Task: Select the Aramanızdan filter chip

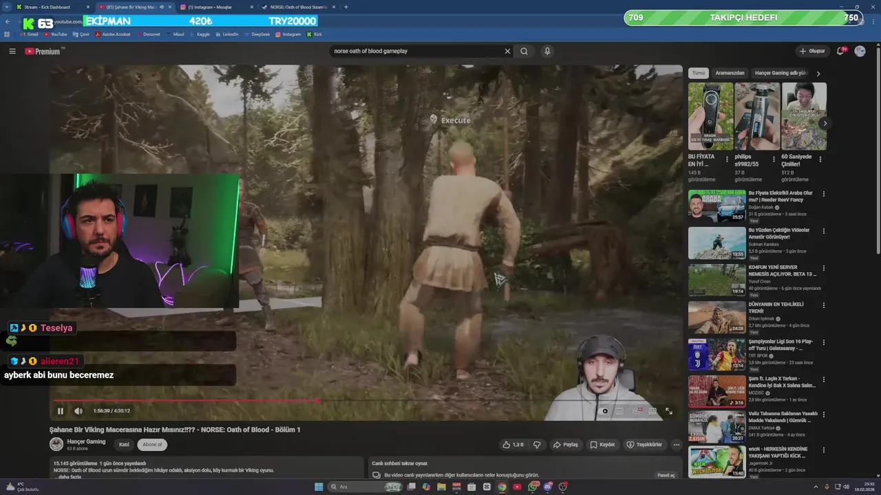Action: point(730,73)
